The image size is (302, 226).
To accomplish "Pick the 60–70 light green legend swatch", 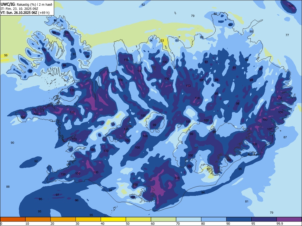I will click(163, 219).
